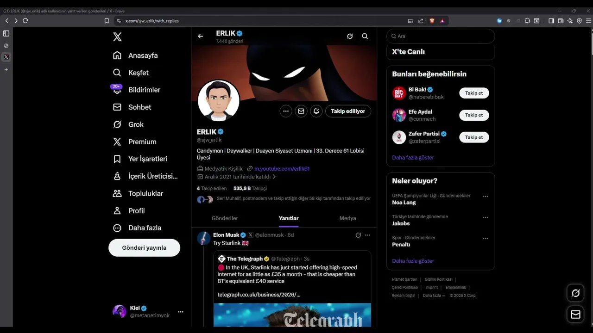Open Noa Lang trending topic
593x333 pixels.
[404, 203]
